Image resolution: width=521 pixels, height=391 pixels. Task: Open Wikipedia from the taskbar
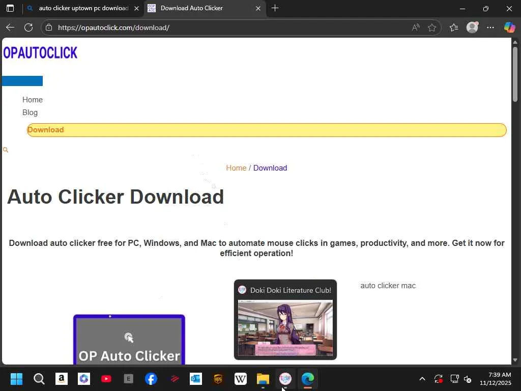coord(241,379)
